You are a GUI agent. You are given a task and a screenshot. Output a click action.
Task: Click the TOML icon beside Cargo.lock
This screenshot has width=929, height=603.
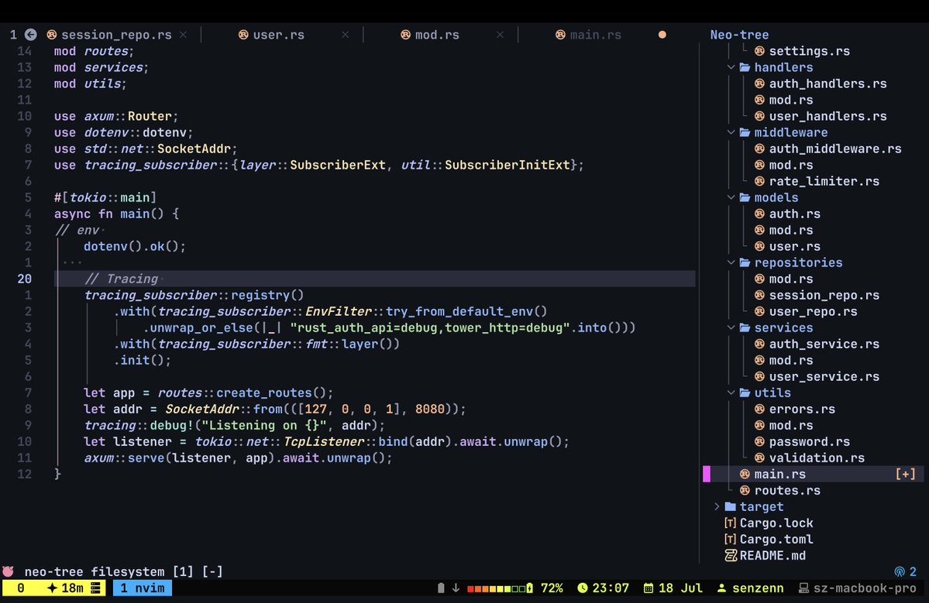click(730, 523)
